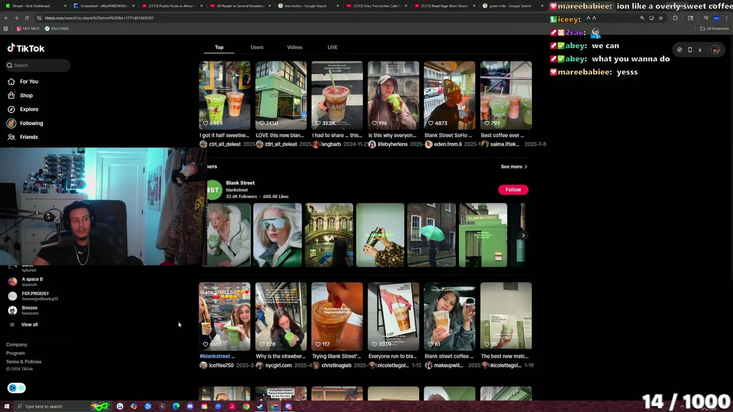This screenshot has height=412, width=733.
Task: Switch to the Users results tab
Action: [x=257, y=47]
